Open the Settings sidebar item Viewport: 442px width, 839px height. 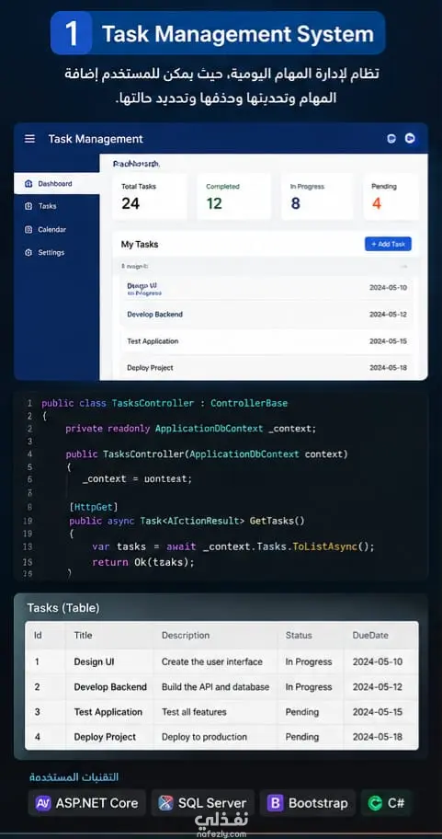[57, 253]
